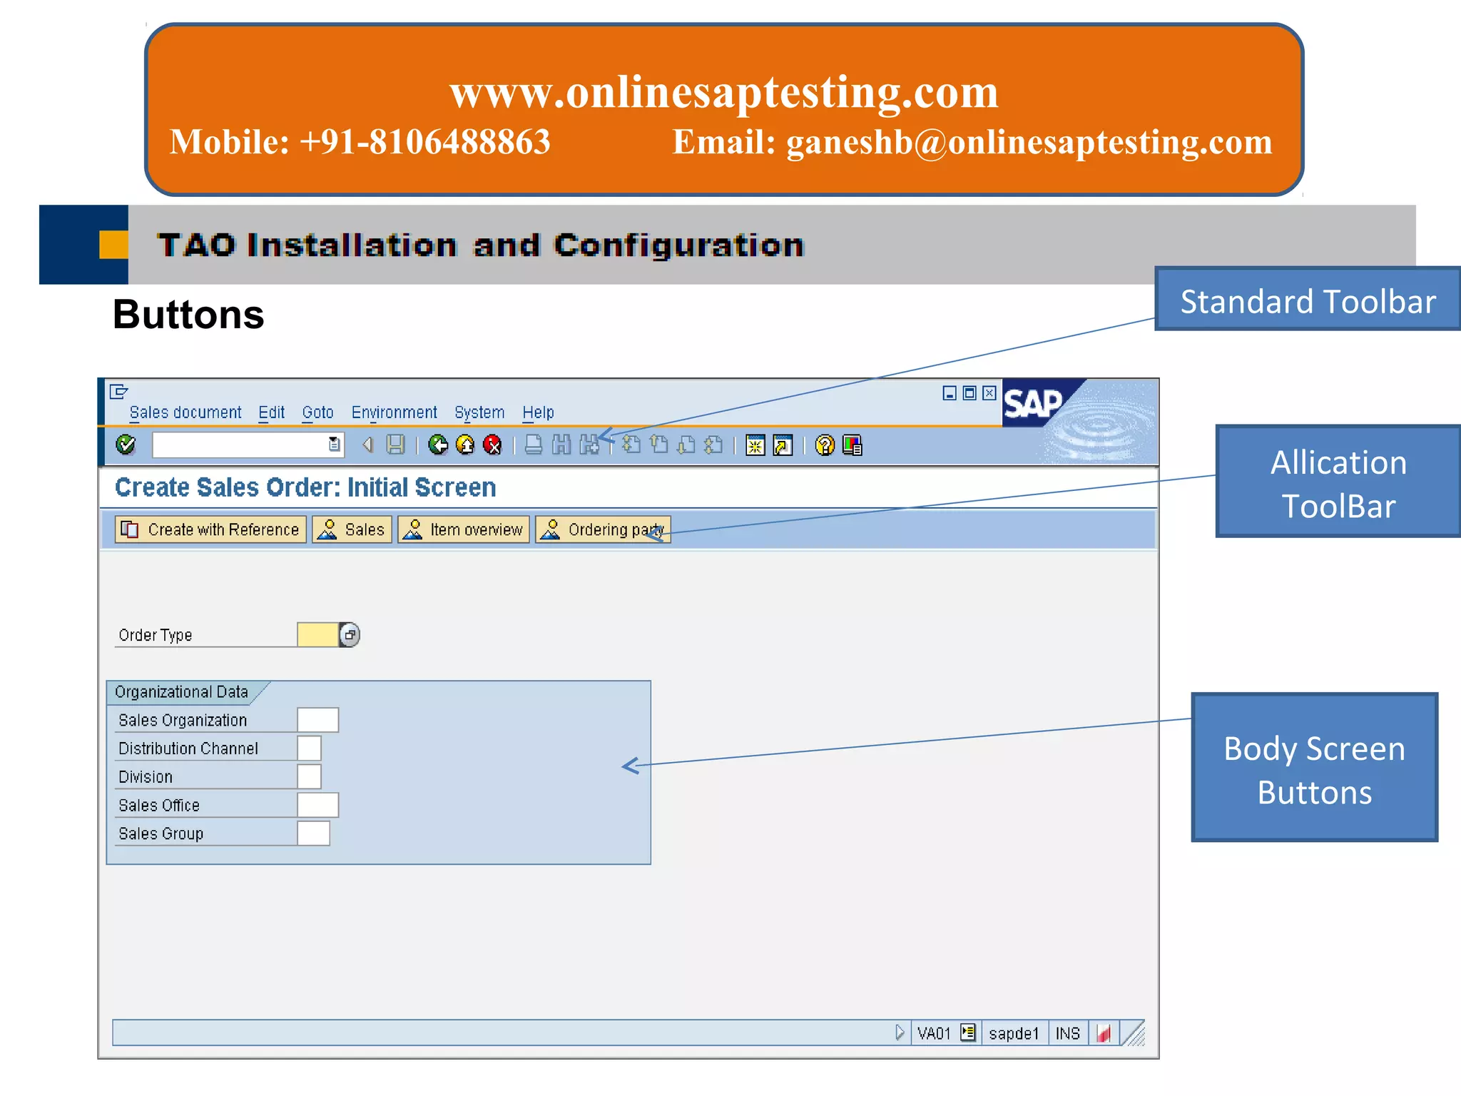Click the Create with Reference button
Image resolution: width=1461 pixels, height=1096 pixels.
(x=211, y=529)
